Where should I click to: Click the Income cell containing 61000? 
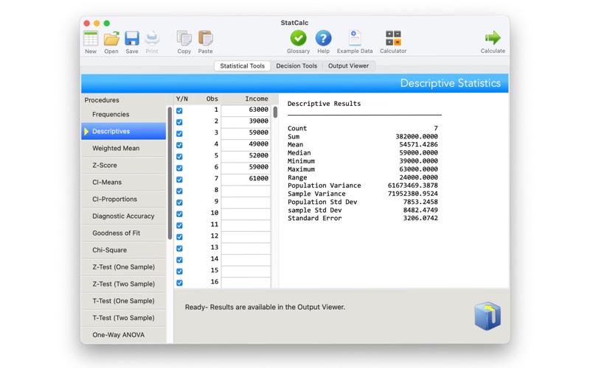pyautogui.click(x=246, y=178)
